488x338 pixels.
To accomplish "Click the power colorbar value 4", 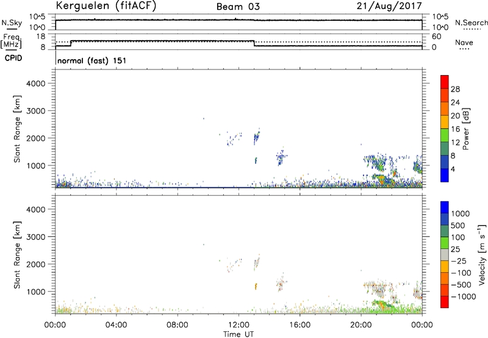I will coord(453,169).
